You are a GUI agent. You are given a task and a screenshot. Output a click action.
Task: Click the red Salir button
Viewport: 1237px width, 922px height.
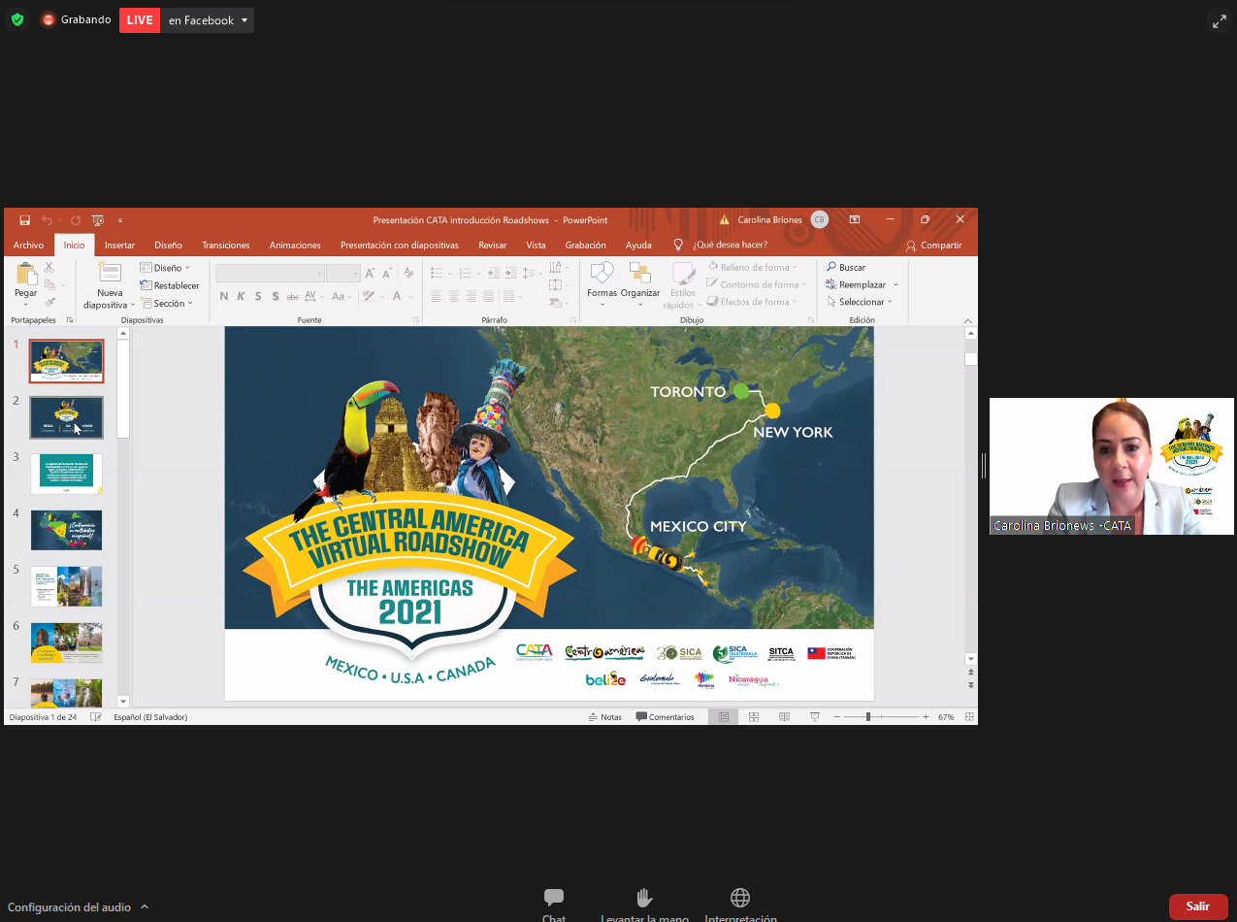1198,906
